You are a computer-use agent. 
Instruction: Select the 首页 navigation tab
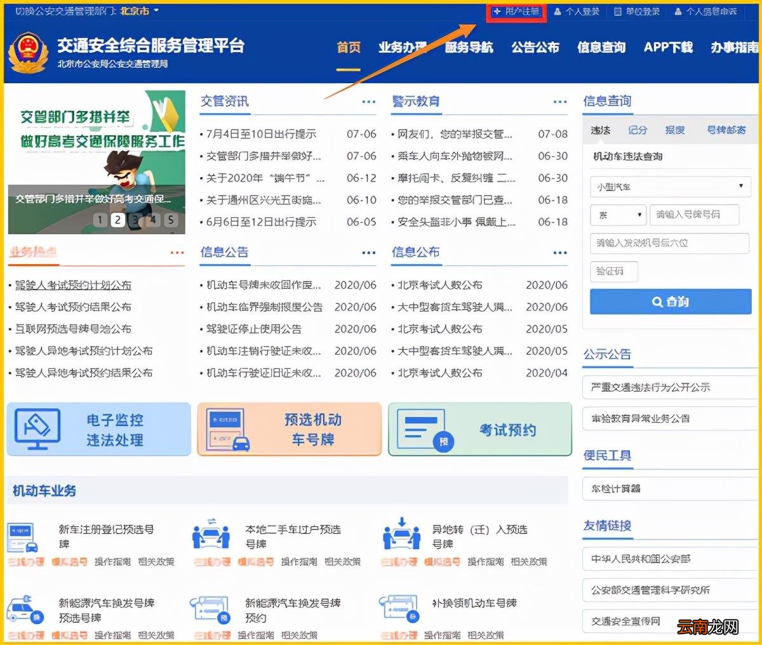coord(349,48)
